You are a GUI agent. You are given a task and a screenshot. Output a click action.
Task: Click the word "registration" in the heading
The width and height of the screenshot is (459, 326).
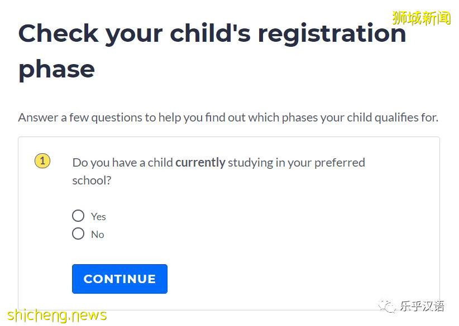pyautogui.click(x=332, y=33)
